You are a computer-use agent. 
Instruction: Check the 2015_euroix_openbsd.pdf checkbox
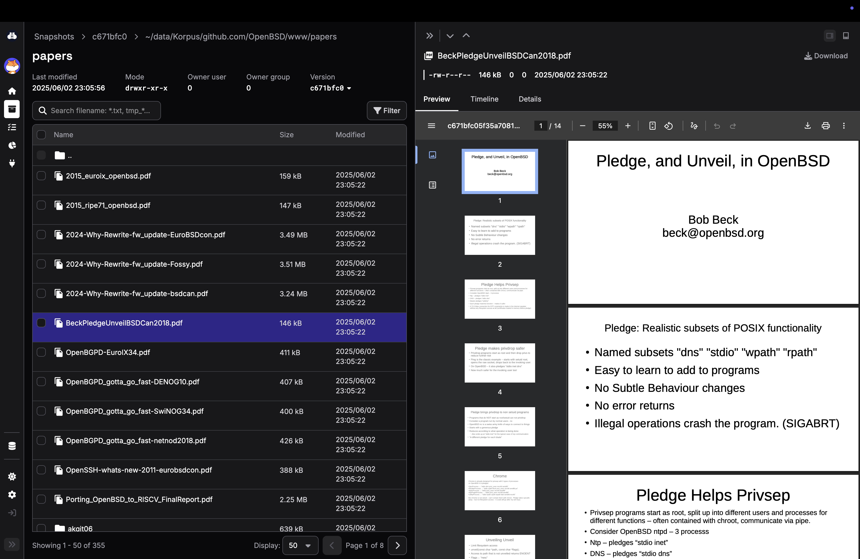(x=41, y=176)
